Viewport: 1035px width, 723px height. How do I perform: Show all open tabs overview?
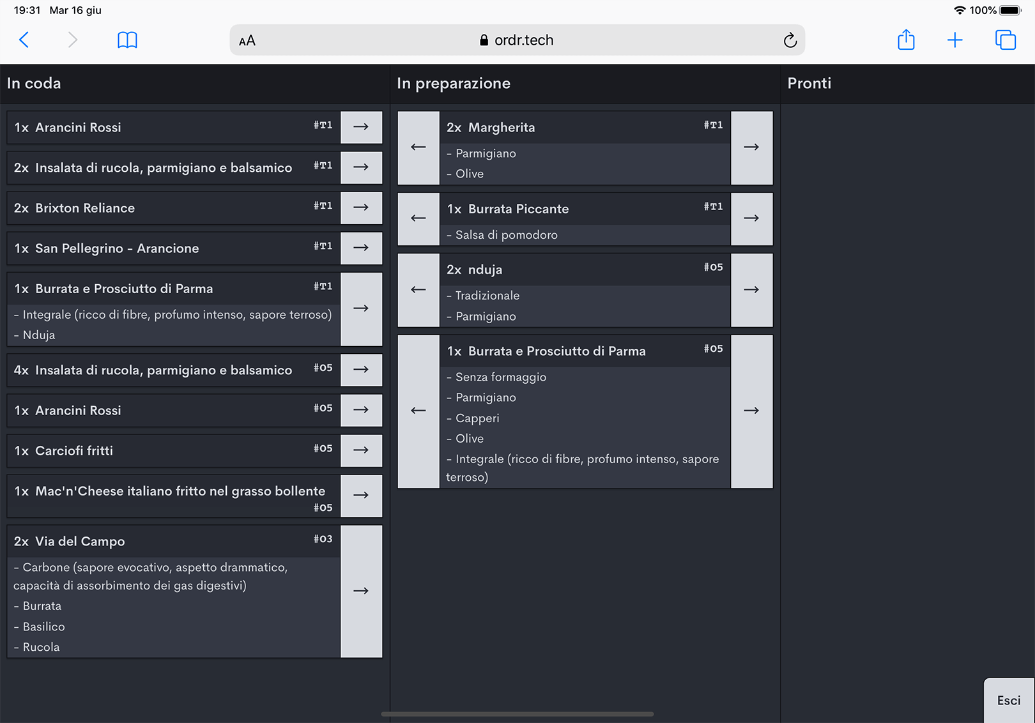coord(1005,40)
